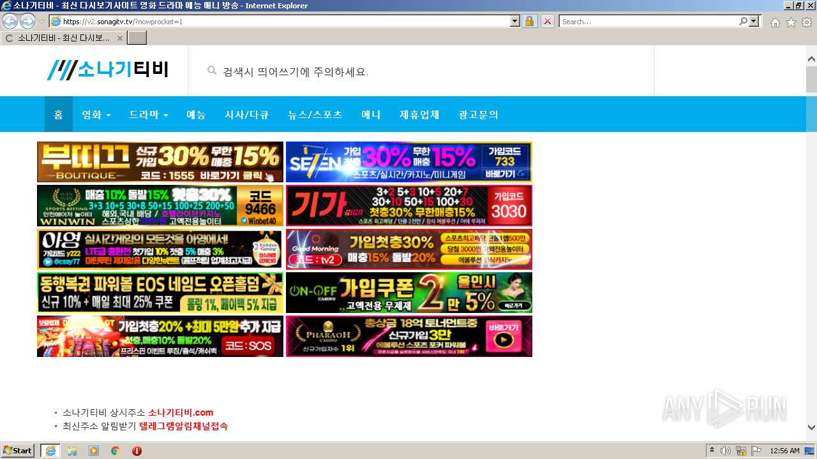The width and height of the screenshot is (817, 459).
Task: Open the 뉴스/스포츠 menu item
Action: 315,115
